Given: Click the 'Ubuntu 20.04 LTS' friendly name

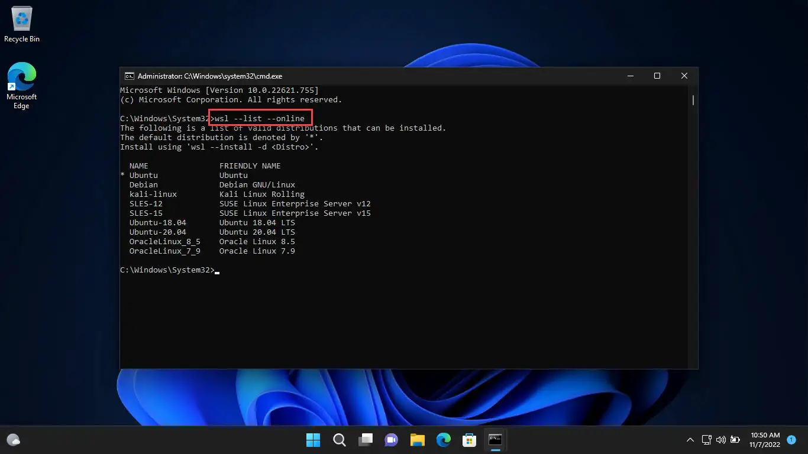Looking at the screenshot, I should [x=257, y=232].
